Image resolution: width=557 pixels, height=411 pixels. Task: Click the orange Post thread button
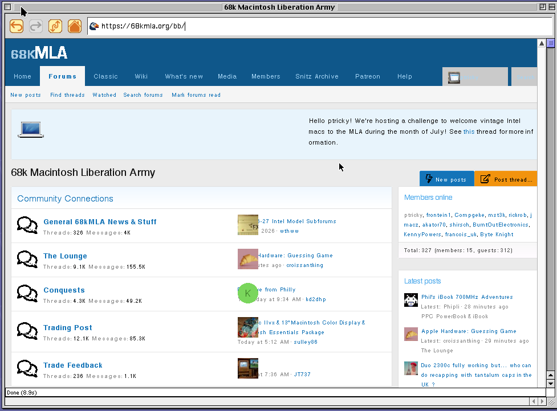pyautogui.click(x=506, y=178)
